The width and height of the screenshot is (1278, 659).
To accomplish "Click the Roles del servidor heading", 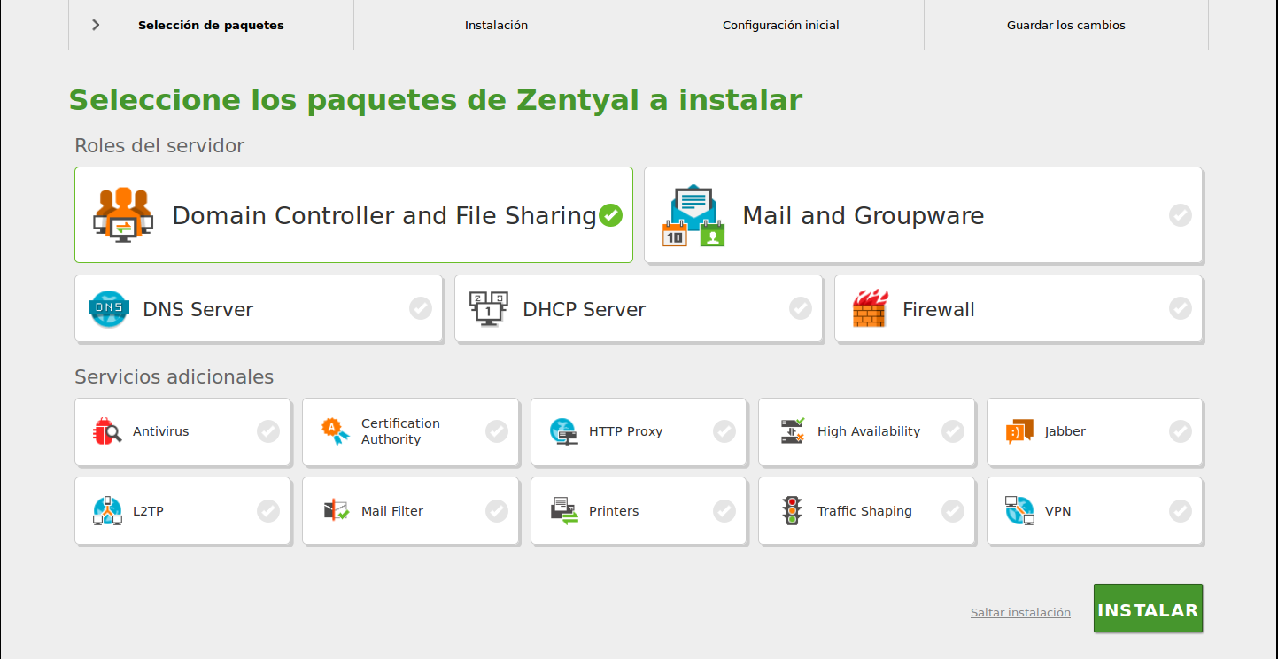I will pyautogui.click(x=159, y=145).
